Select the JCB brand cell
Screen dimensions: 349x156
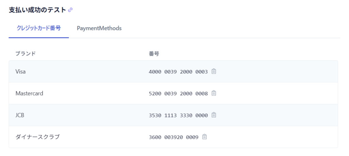[20, 115]
